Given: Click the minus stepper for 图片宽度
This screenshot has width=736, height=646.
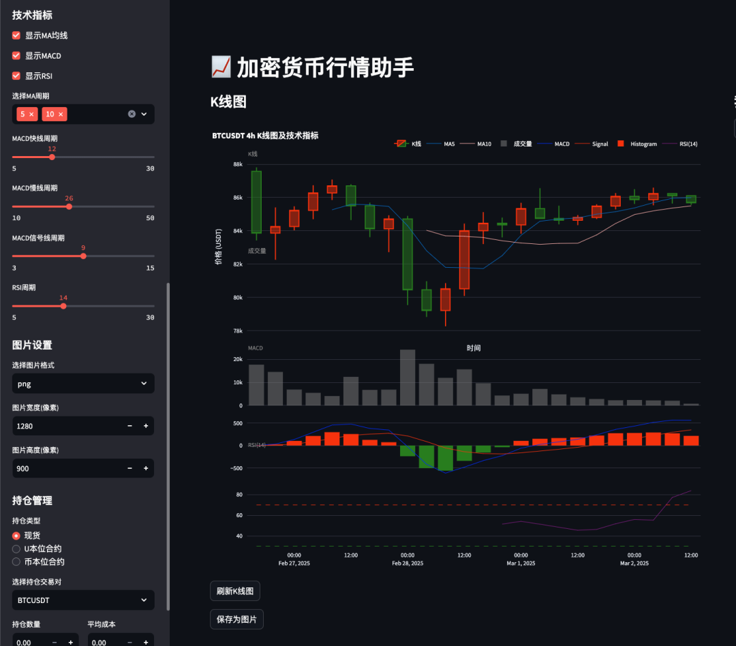Looking at the screenshot, I should coord(129,425).
